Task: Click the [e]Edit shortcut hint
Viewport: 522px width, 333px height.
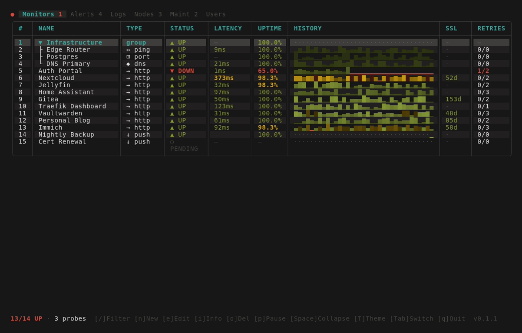Action: click(176, 319)
